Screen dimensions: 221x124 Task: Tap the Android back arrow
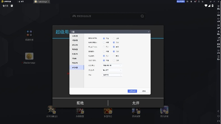pyautogui.click(x=219, y=111)
